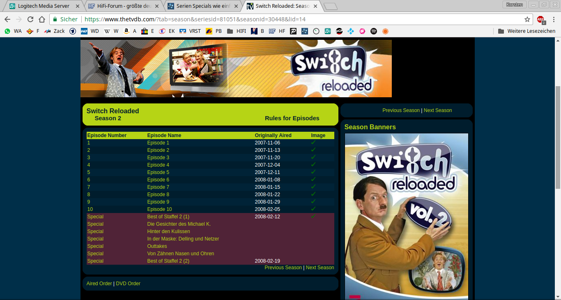Open the browser home page
561x300 pixels.
42,19
